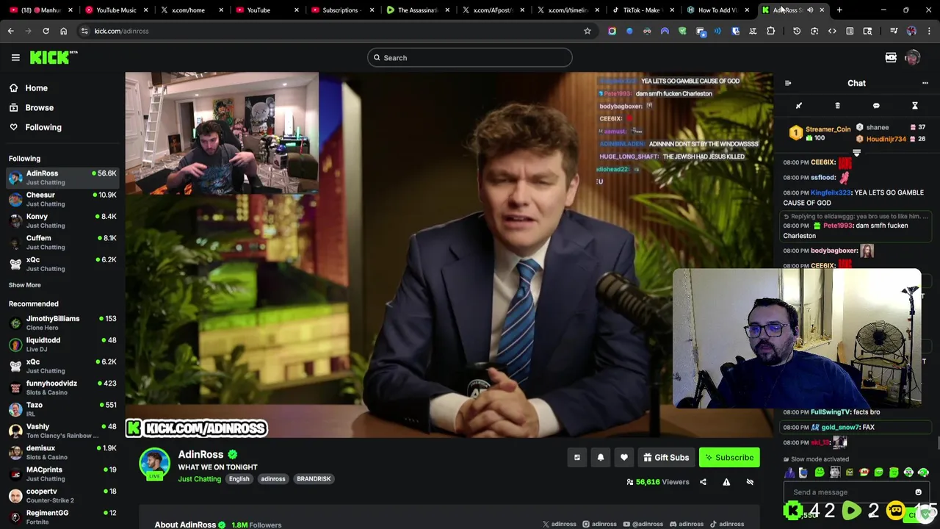Open Vashly recommended channel
The height and width of the screenshot is (529, 940).
click(x=62, y=431)
